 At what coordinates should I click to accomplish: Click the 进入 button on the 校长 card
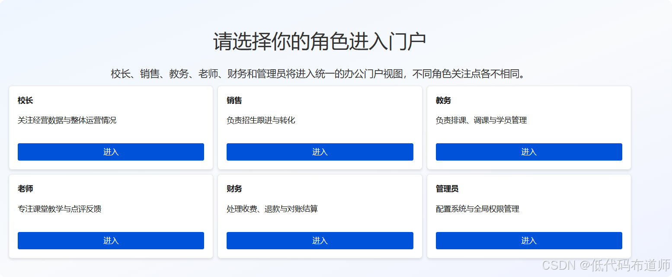click(x=111, y=152)
